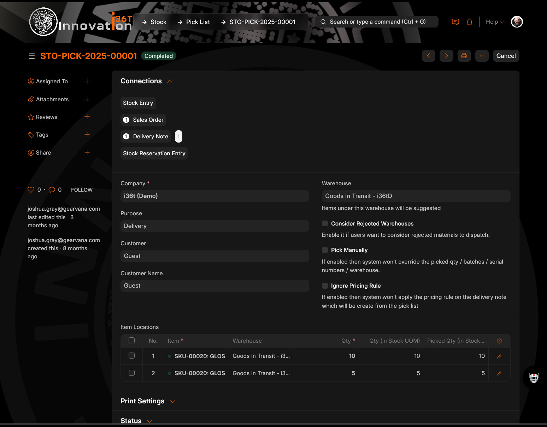Viewport: 547px width, 427px height.
Task: Click the print icon button
Action: pyautogui.click(x=464, y=56)
